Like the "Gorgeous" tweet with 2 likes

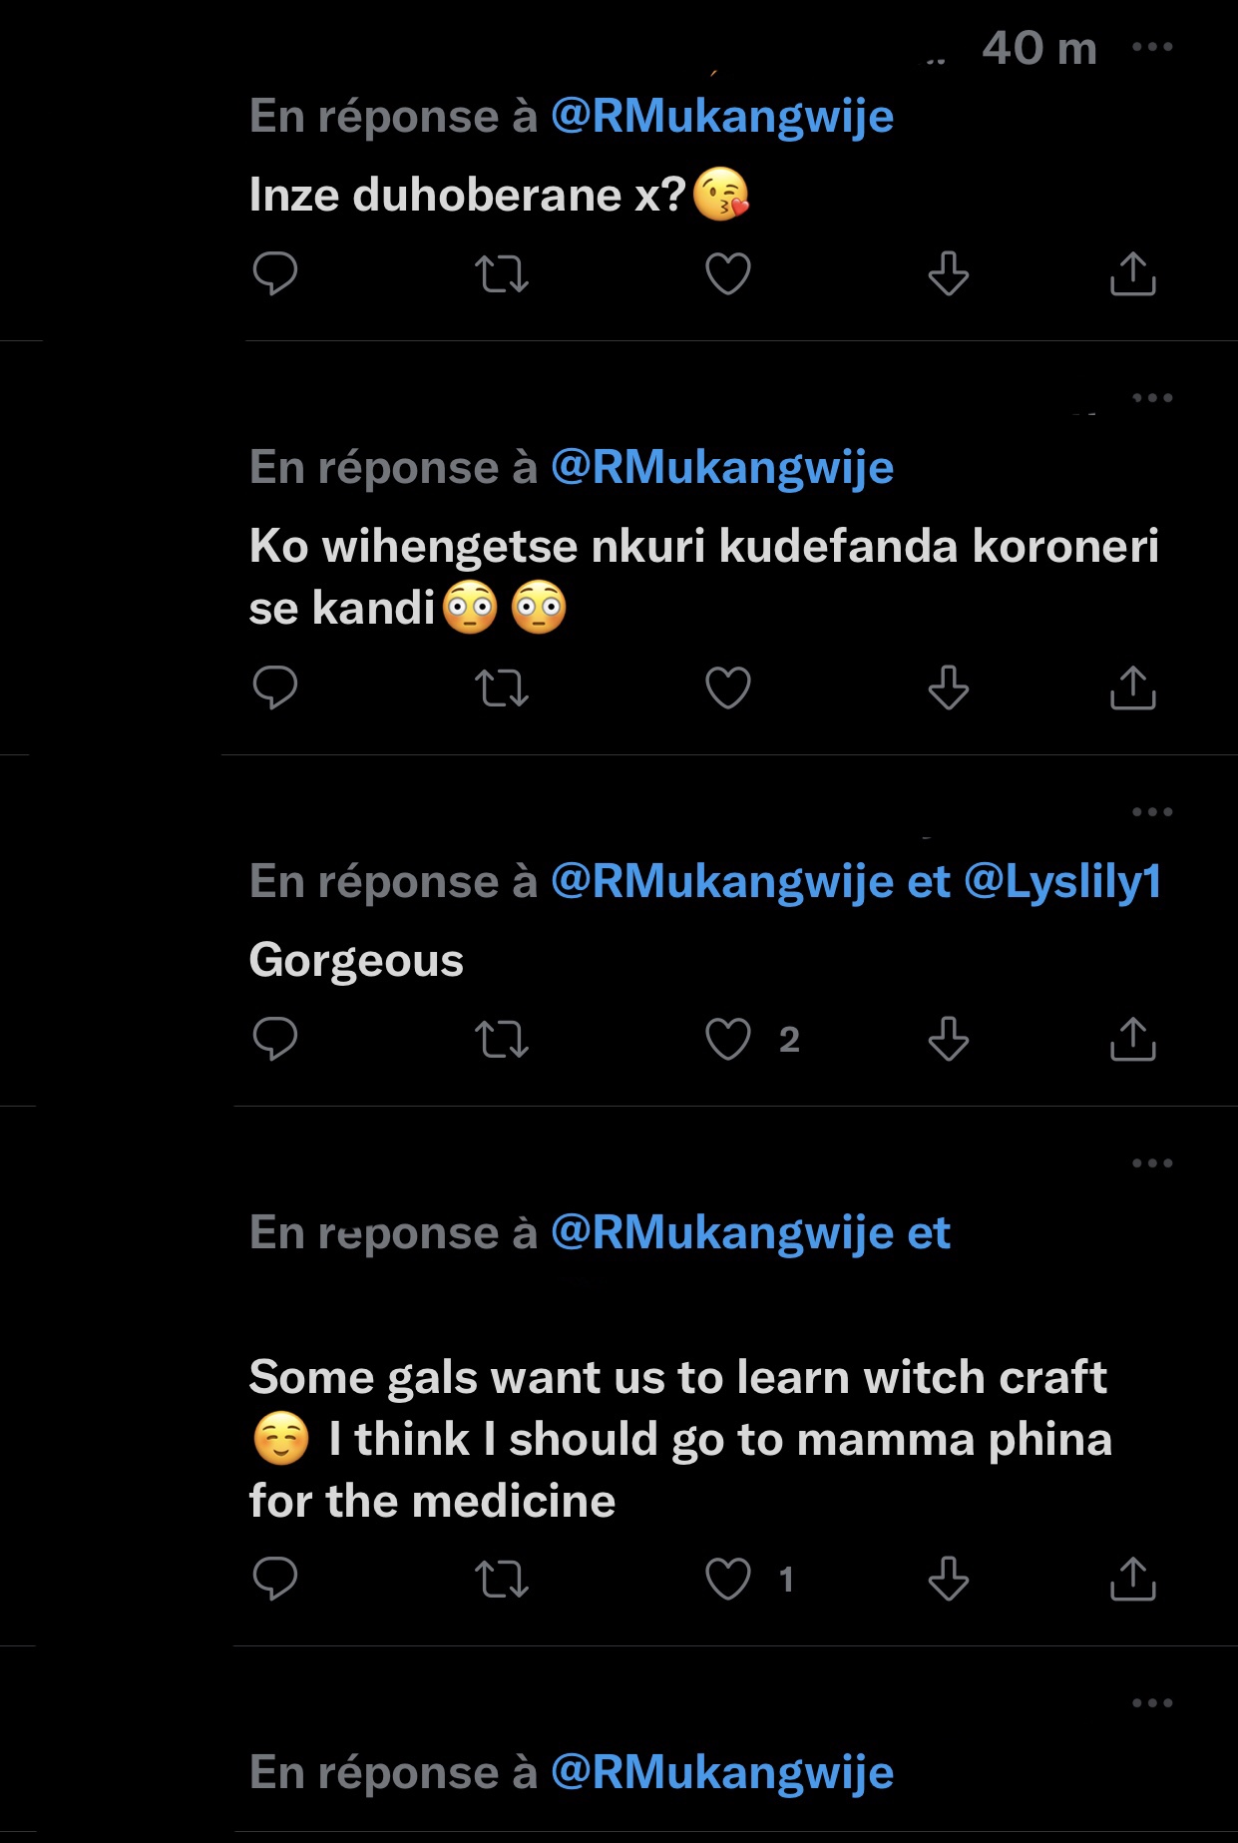click(728, 1039)
